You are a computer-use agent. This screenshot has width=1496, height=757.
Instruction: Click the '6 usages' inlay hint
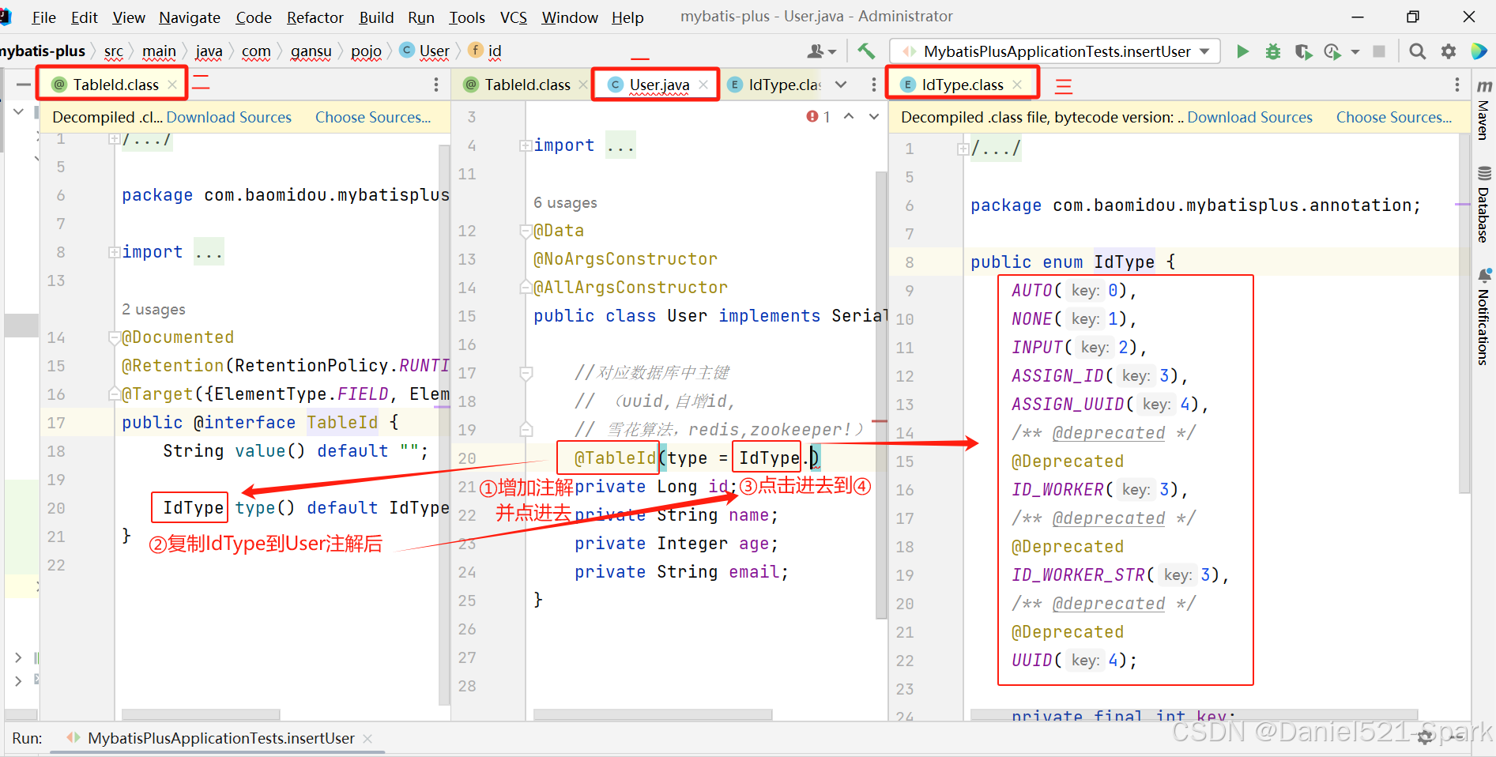pyautogui.click(x=565, y=202)
